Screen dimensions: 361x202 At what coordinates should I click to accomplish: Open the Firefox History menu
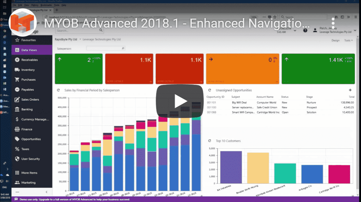pyautogui.click(x=35, y=5)
